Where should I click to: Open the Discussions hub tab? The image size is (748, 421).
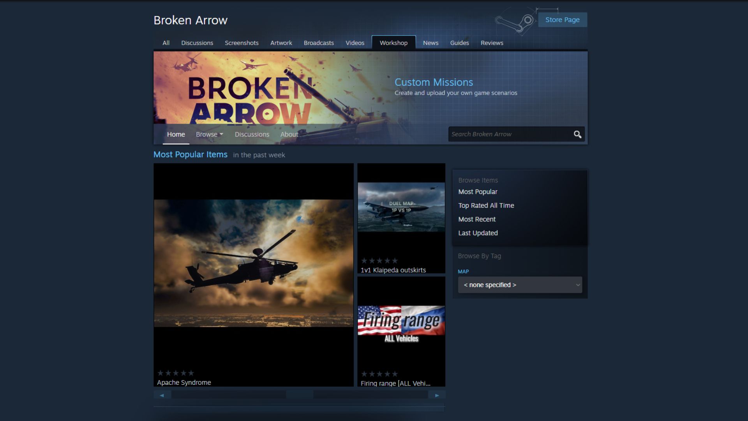(197, 43)
